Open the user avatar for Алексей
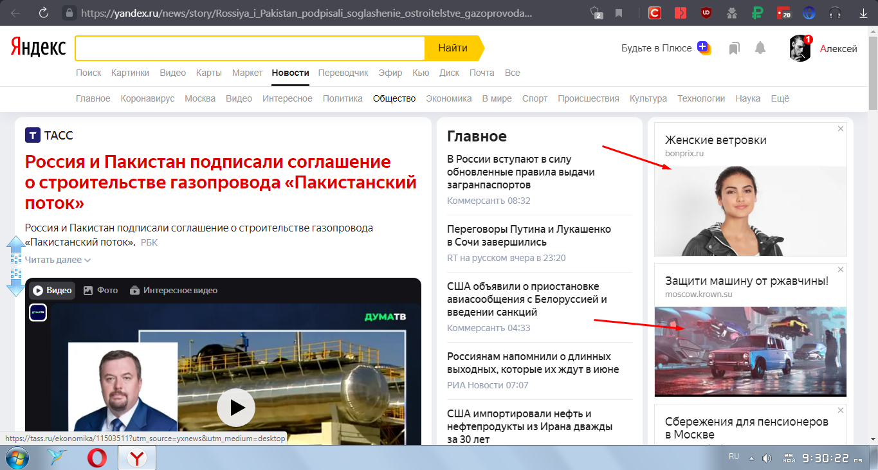Screen dimensions: 878x470 click(x=800, y=48)
